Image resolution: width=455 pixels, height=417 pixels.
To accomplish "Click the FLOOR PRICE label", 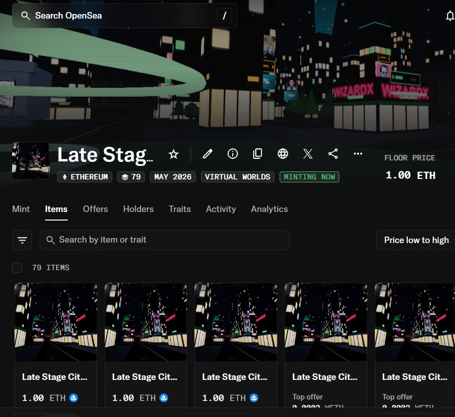I will [410, 158].
